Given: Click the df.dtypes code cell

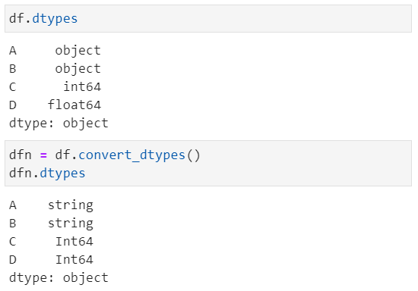Looking at the screenshot, I should pyautogui.click(x=208, y=19).
